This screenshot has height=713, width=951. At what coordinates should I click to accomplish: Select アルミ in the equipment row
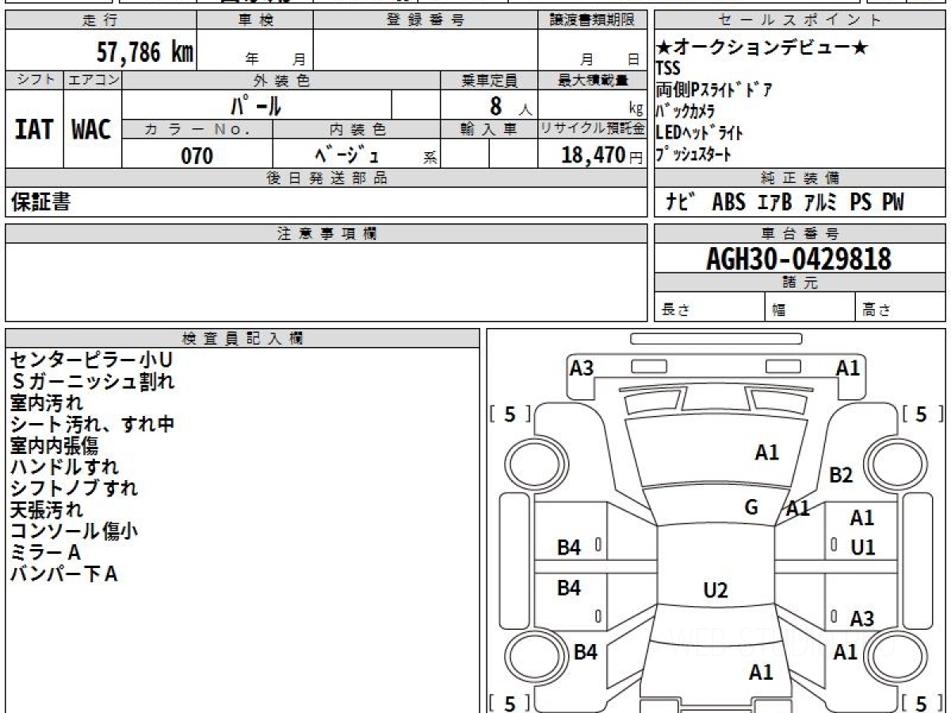tap(820, 202)
